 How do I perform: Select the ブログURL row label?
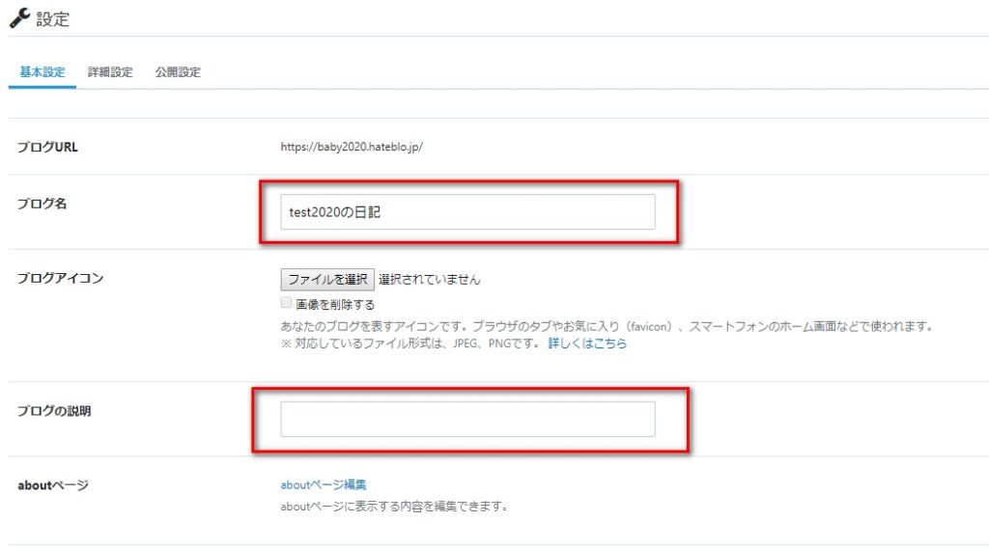pos(47,147)
